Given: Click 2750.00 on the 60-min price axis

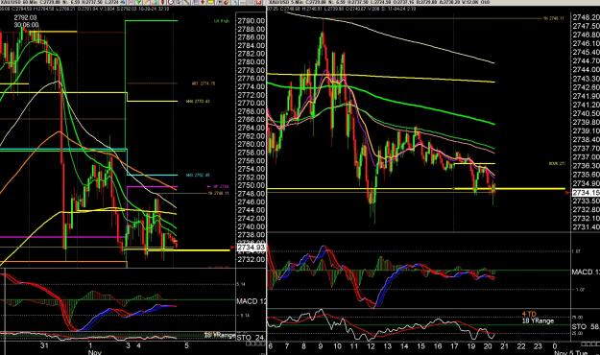Looking at the screenshot, I should 251,185.
